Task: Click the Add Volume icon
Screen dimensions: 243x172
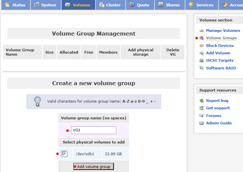Action: (x=201, y=53)
